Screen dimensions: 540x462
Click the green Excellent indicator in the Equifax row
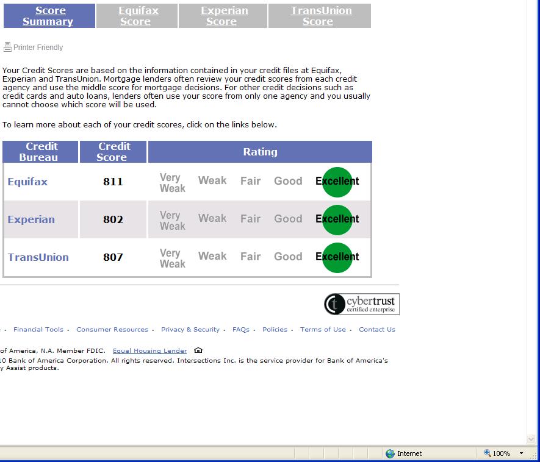click(x=337, y=182)
